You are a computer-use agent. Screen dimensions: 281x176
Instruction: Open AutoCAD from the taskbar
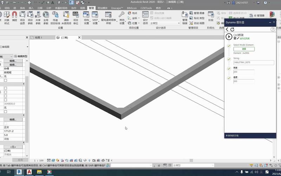[29, 172]
